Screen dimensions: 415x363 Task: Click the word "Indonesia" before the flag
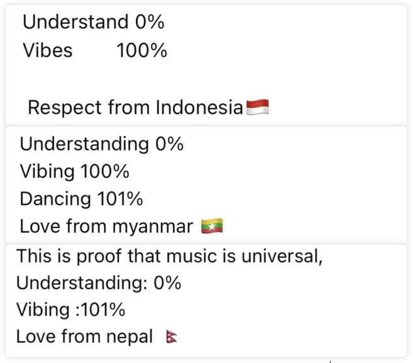199,108
